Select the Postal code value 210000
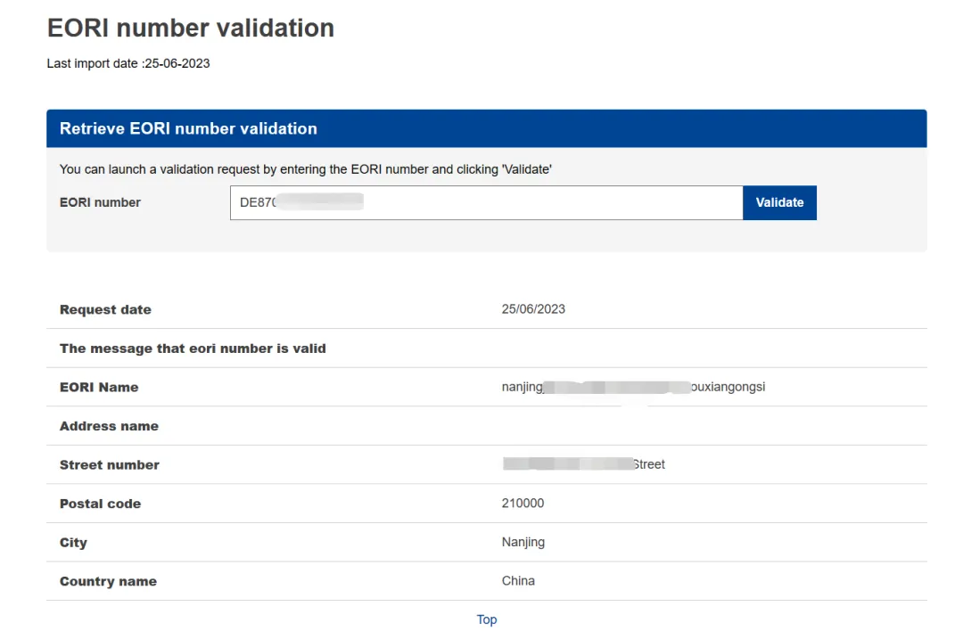 [x=523, y=504]
